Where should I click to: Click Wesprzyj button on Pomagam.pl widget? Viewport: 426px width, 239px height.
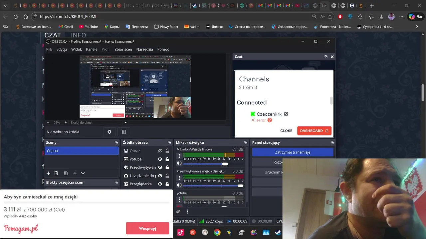tap(147, 228)
